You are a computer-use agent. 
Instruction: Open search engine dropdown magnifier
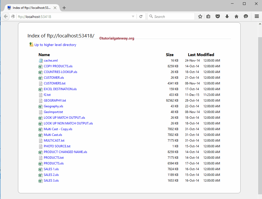[x=151, y=17]
